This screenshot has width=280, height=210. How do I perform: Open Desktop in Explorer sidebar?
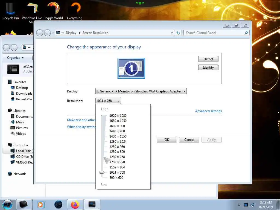19,88
